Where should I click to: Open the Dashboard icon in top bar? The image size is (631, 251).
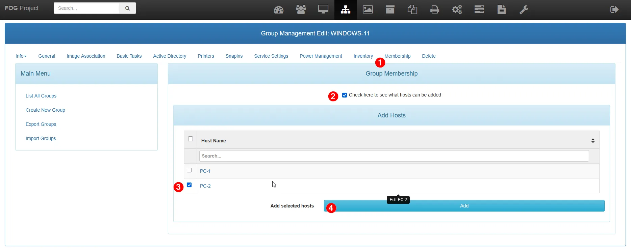point(279,10)
